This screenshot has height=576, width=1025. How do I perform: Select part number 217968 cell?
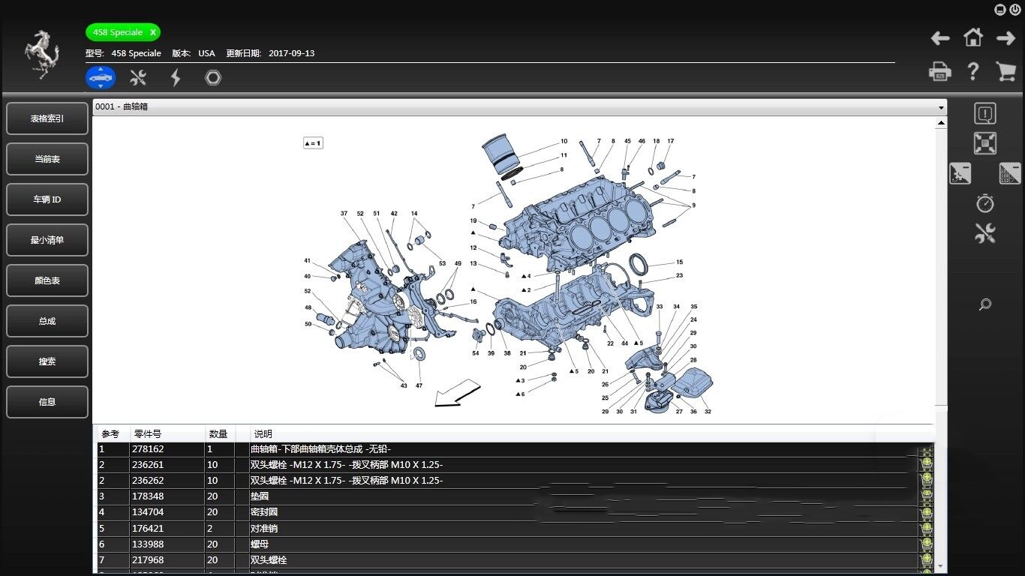[x=167, y=560]
